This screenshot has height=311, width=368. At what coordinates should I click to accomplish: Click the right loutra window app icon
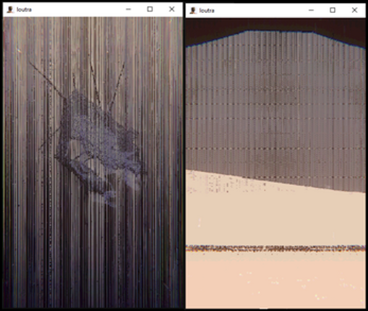(193, 10)
